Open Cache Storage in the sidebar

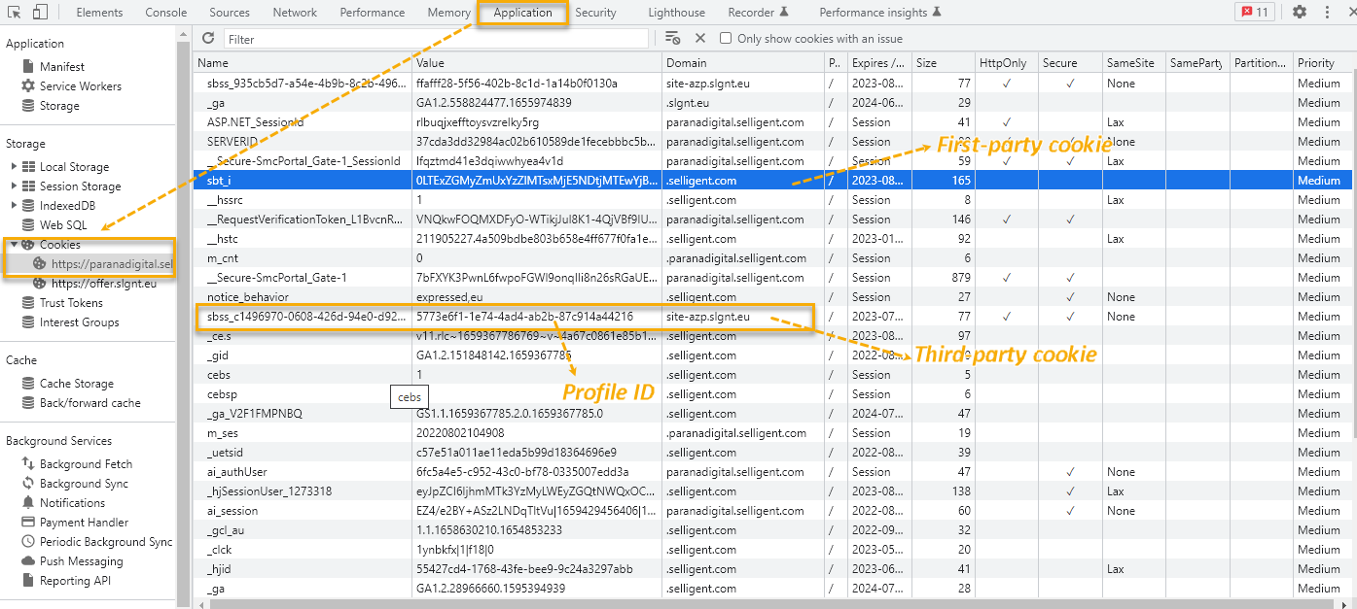76,384
